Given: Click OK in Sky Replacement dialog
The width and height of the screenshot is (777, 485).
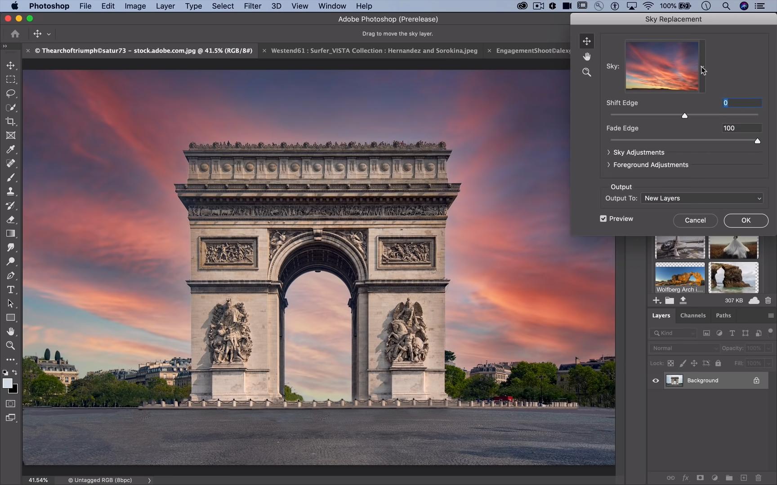Looking at the screenshot, I should point(746,220).
